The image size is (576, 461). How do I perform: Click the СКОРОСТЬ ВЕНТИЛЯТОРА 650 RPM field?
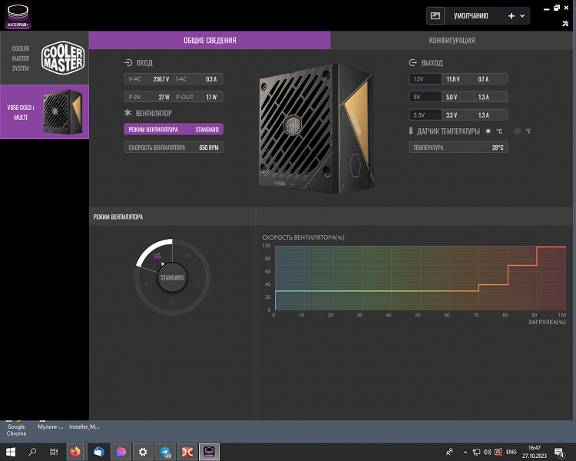(x=174, y=148)
